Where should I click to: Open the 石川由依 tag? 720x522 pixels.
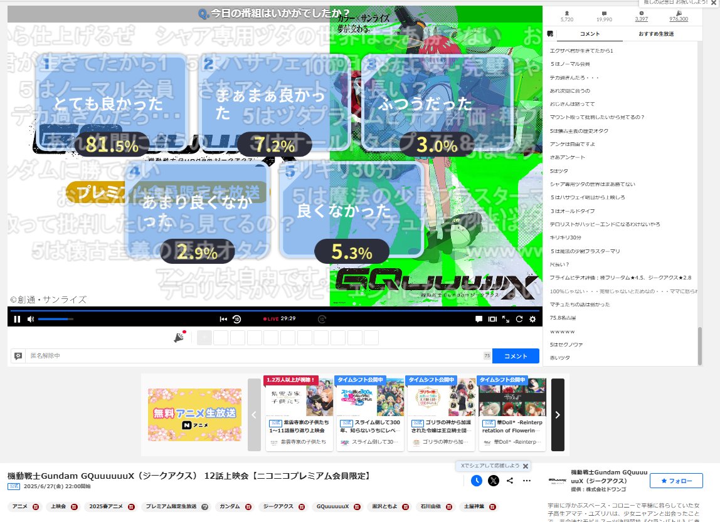click(x=431, y=506)
